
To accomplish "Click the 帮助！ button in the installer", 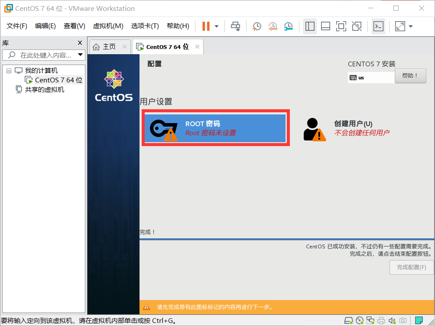I will pyautogui.click(x=410, y=76).
